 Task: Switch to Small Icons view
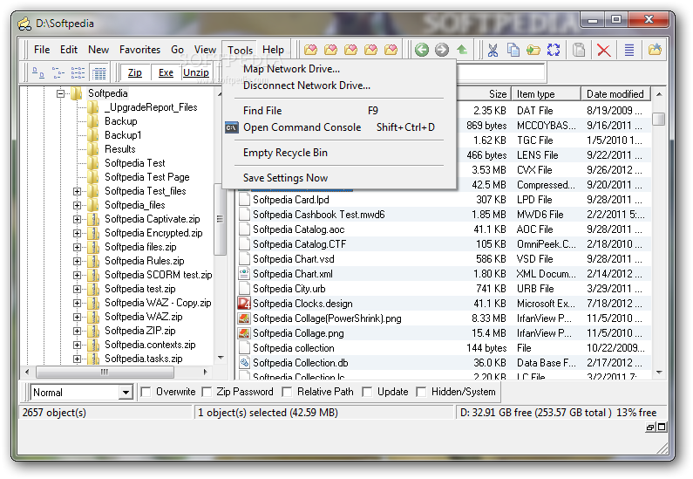click(x=58, y=72)
